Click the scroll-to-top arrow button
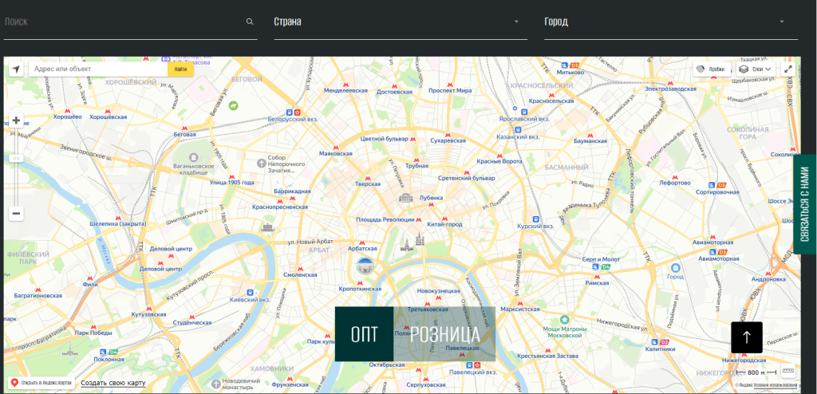This screenshot has width=817, height=394. pyautogui.click(x=747, y=337)
